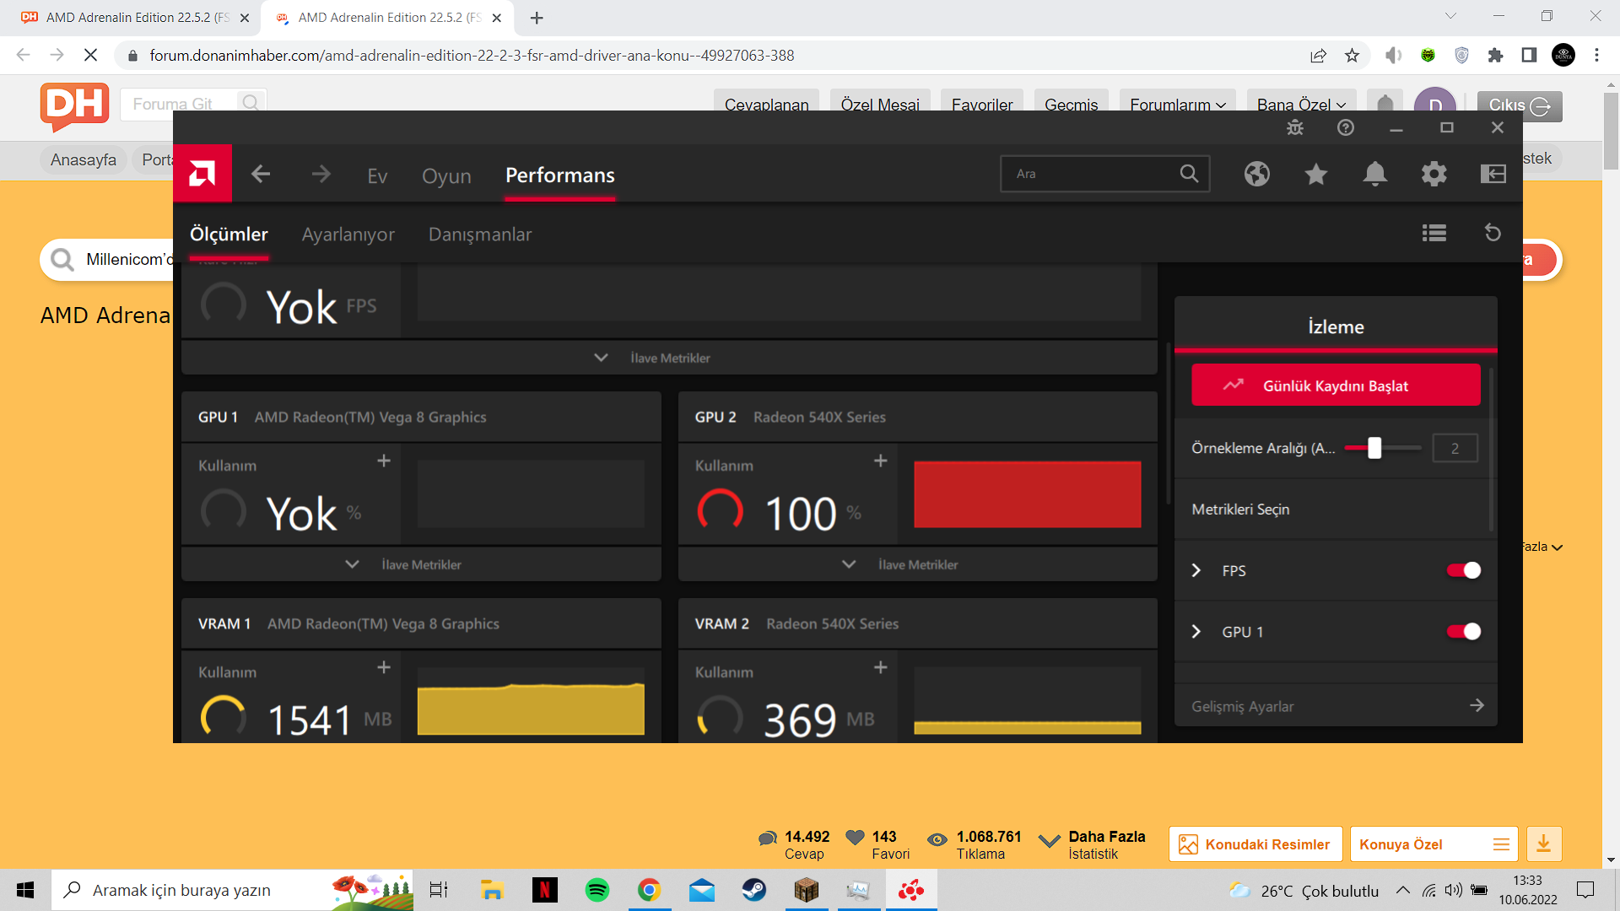Expand İlave Metrikler under GPU 1
Viewport: 1620px width, 911px height.
421,564
